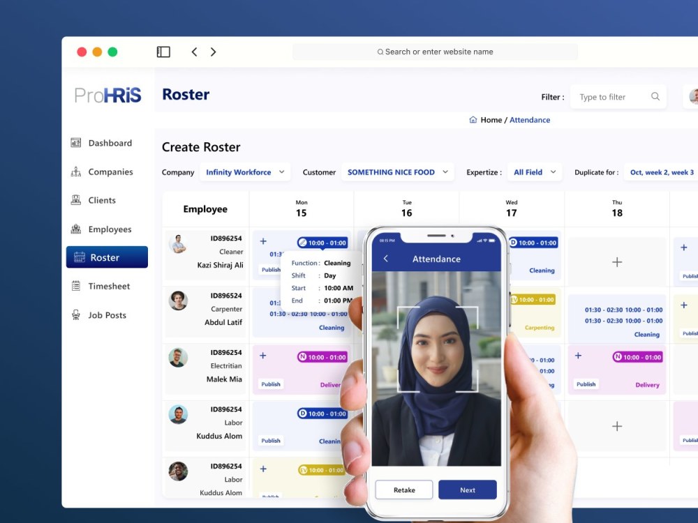The width and height of the screenshot is (698, 523).
Task: Click the Attendance breadcrumb link
Action: point(530,120)
